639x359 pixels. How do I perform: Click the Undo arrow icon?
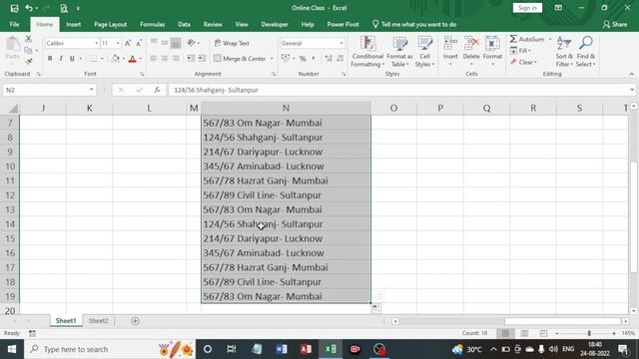point(29,8)
